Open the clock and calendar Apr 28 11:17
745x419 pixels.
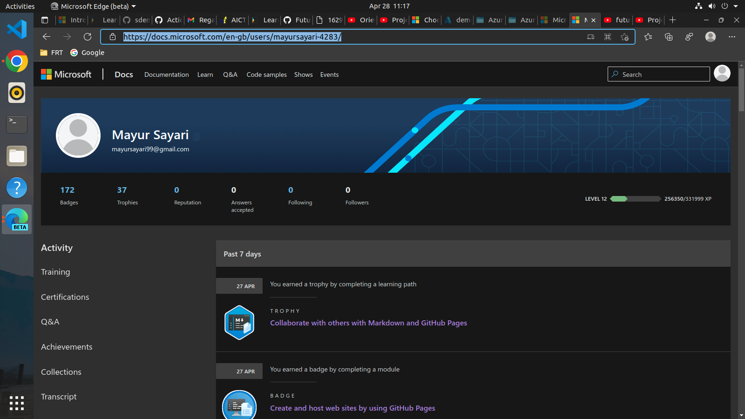(x=389, y=6)
